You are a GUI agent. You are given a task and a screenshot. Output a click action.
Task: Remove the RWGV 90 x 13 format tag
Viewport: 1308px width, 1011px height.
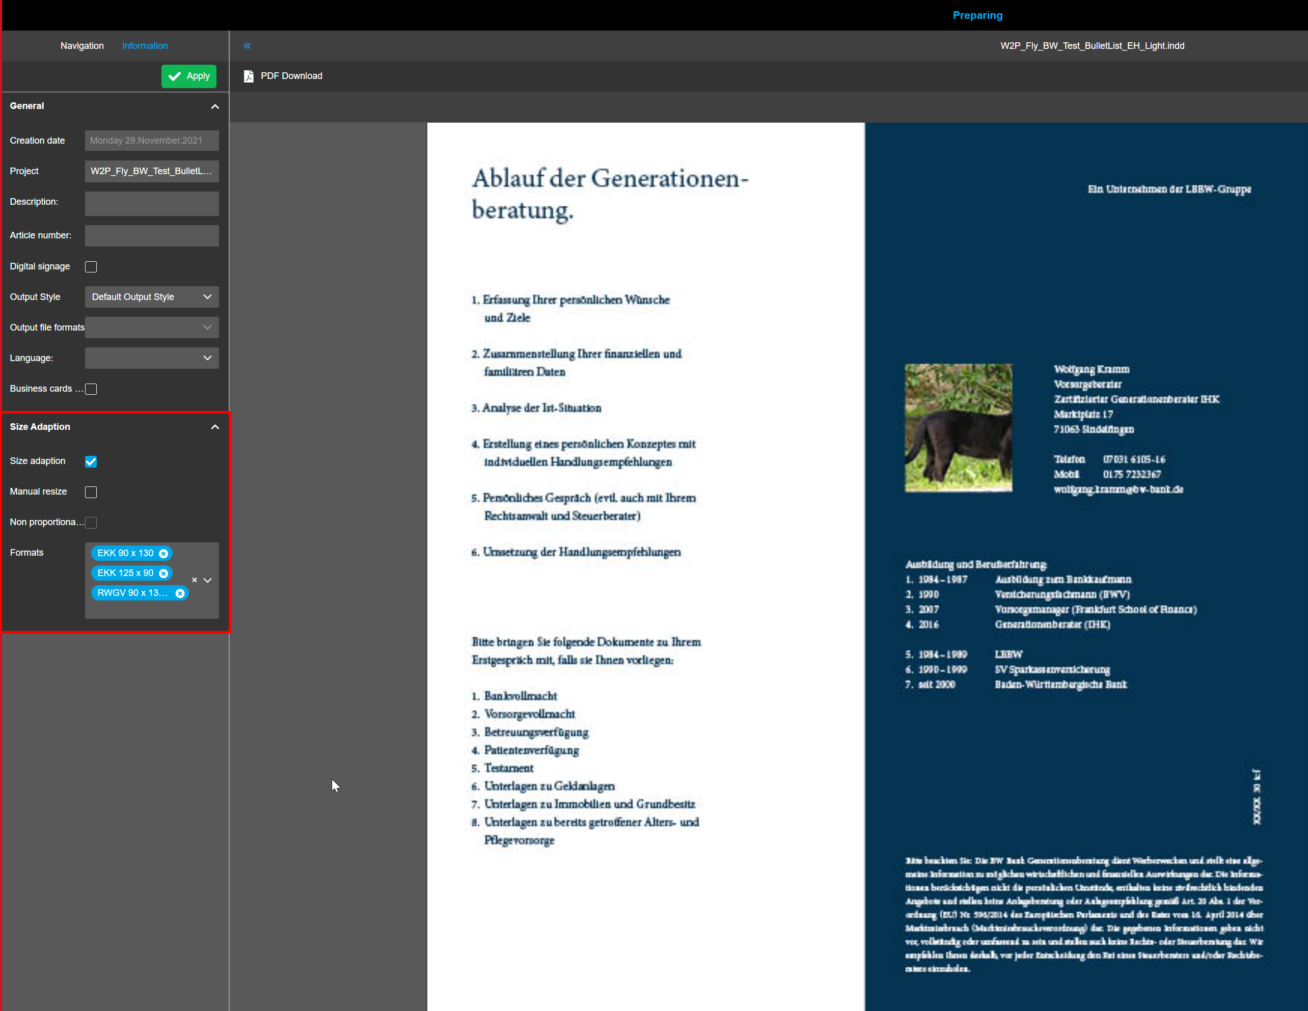tap(180, 593)
